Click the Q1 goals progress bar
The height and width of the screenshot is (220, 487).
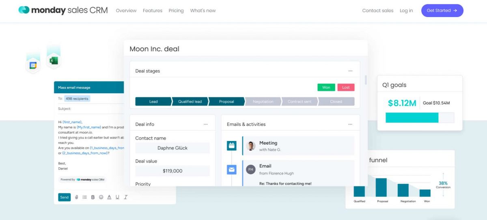point(420,117)
